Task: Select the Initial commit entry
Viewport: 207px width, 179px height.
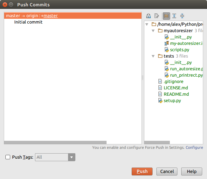Action: click(x=28, y=22)
